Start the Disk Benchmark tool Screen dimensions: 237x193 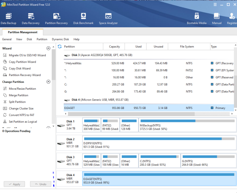(x=83, y=19)
